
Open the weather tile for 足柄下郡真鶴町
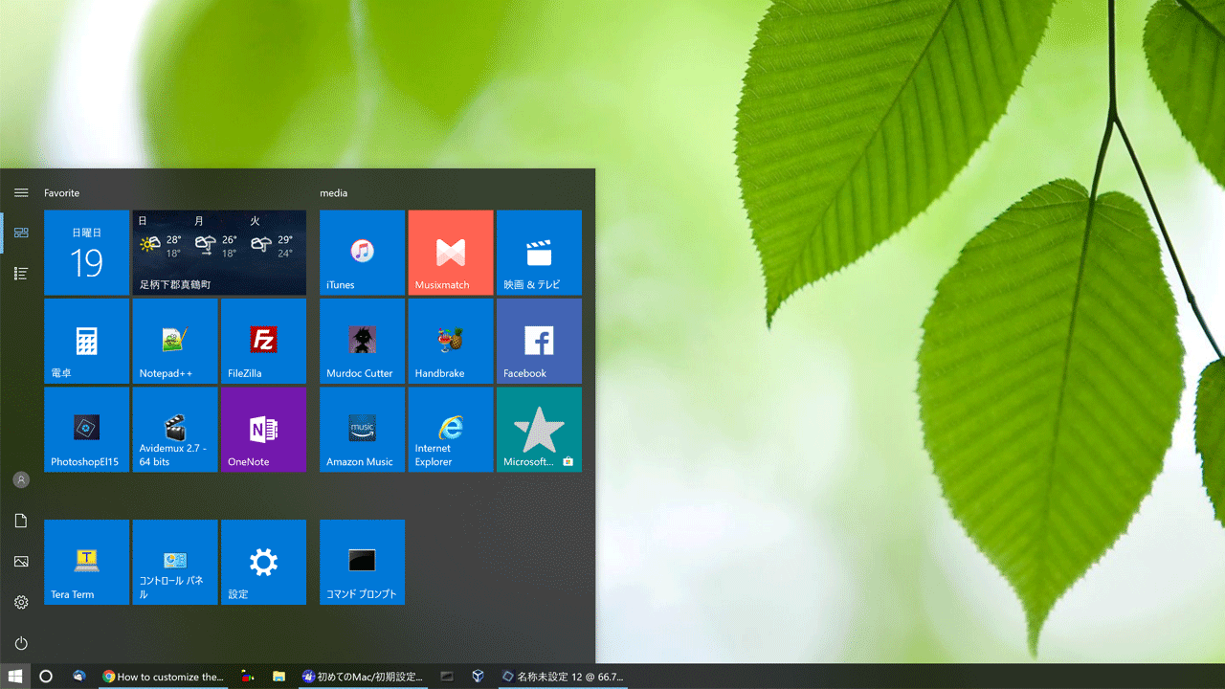219,253
